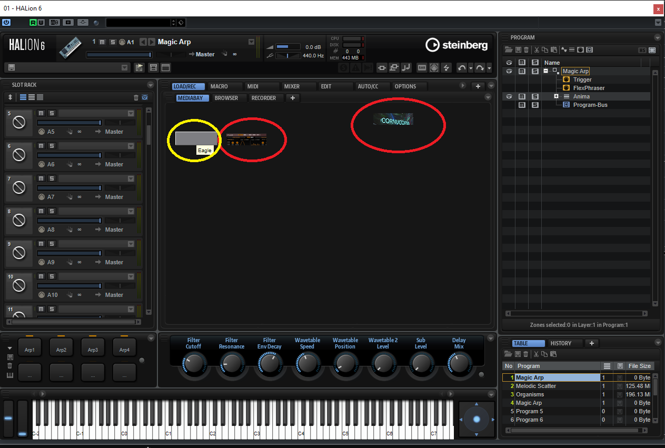
Task: Select the FlexPhraser module in tree
Action: click(589, 88)
